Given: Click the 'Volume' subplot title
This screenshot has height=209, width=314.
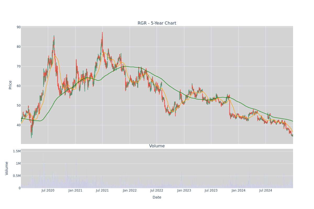Looking at the screenshot, I should pos(157,146).
